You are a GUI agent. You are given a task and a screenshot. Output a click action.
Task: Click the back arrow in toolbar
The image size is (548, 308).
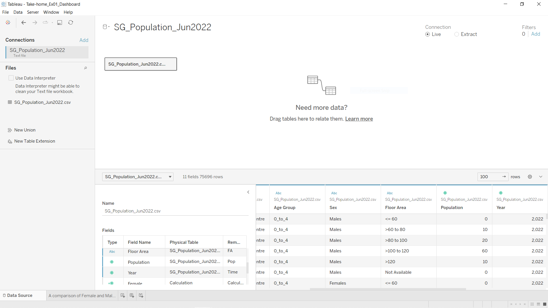[24, 23]
